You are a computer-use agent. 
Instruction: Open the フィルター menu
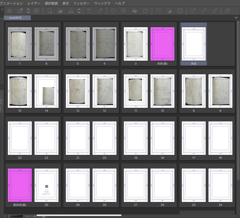[81, 3]
